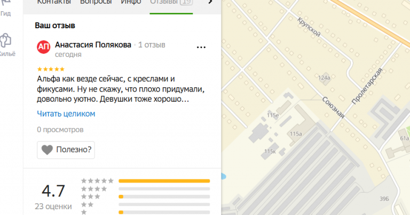
Task: Click building 115а on the map
Action: [x=296, y=134]
